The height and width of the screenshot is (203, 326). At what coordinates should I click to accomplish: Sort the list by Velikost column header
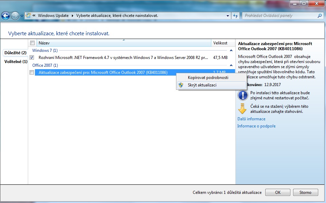[x=220, y=43]
